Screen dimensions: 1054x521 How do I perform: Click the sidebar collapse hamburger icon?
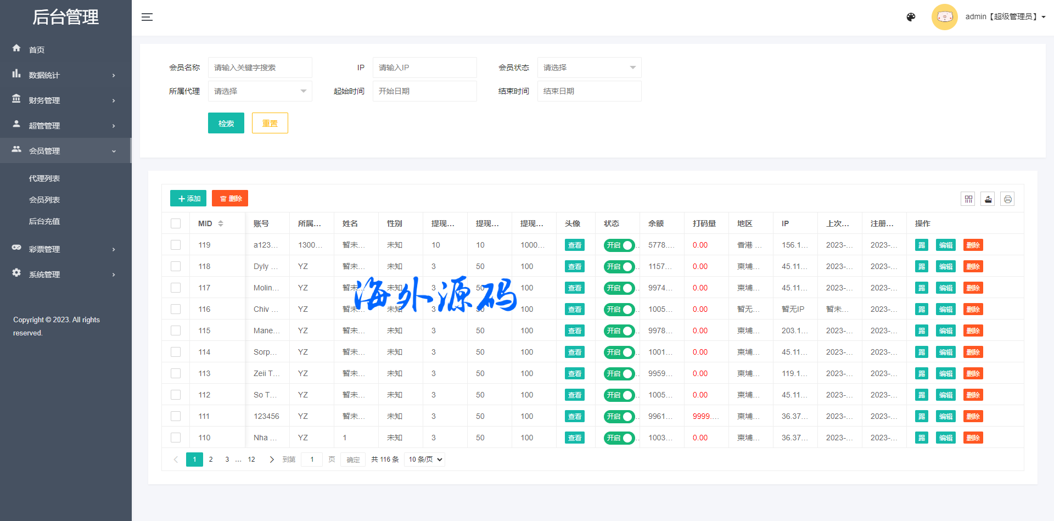[x=147, y=17]
